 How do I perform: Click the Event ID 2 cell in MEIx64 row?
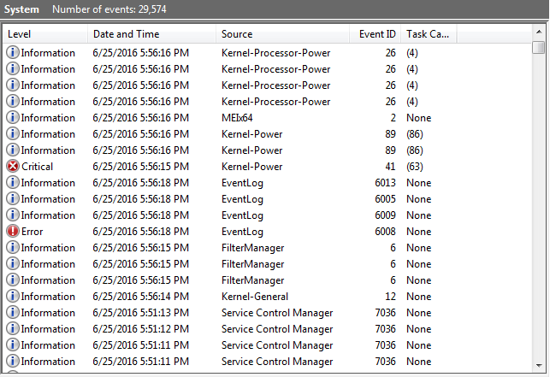click(393, 118)
